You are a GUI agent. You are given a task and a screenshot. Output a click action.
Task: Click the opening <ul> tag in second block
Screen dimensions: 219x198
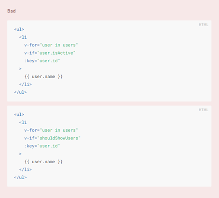click(19, 114)
